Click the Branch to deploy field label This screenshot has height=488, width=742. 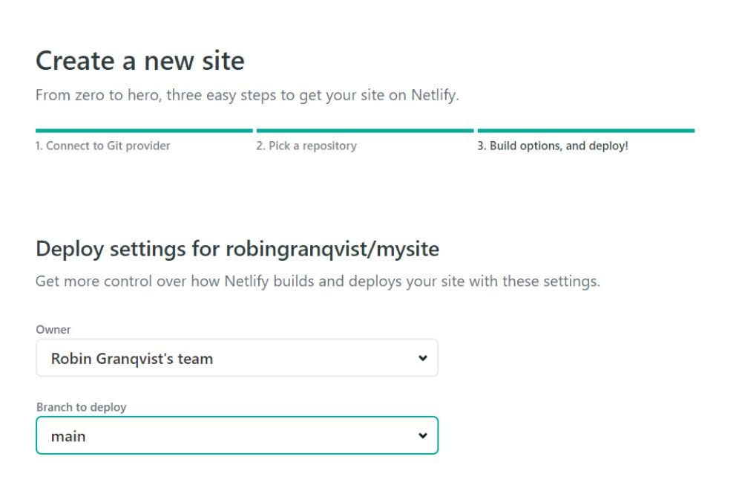pyautogui.click(x=82, y=408)
